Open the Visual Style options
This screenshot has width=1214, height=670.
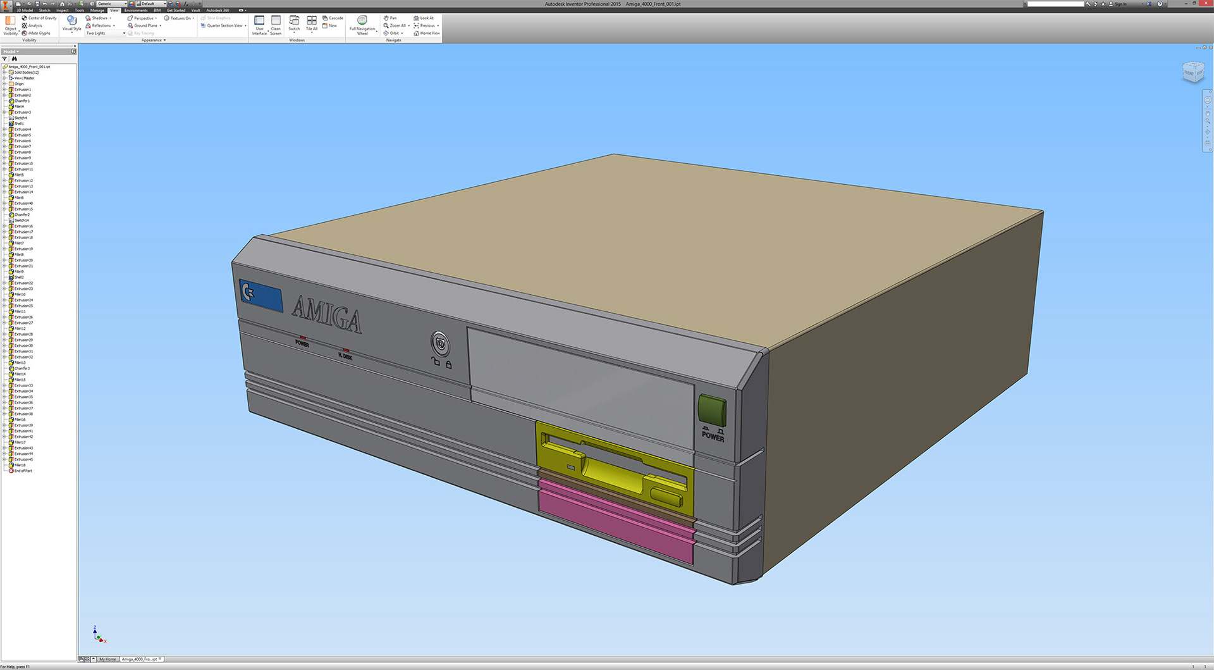71,24
